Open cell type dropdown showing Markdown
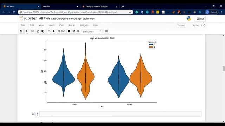 pyautogui.click(x=92, y=31)
